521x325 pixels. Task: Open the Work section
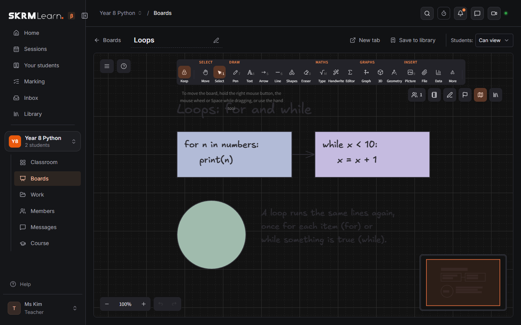[48, 195]
